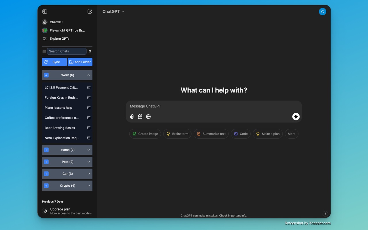
Task: Start voice mode with waveform button
Action: [x=296, y=116]
